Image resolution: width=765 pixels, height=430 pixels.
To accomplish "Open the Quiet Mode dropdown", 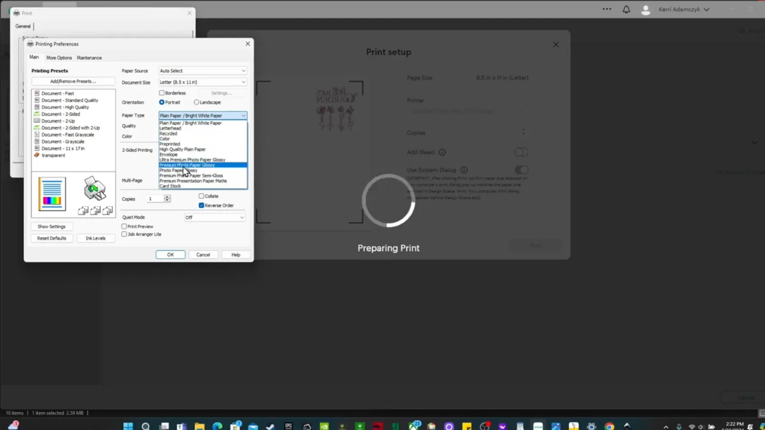I will pos(215,217).
